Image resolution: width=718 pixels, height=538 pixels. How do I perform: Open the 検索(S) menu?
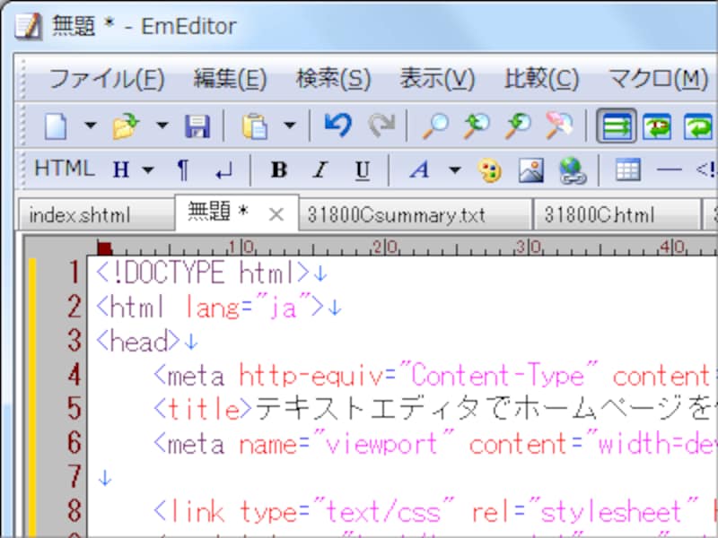333,79
